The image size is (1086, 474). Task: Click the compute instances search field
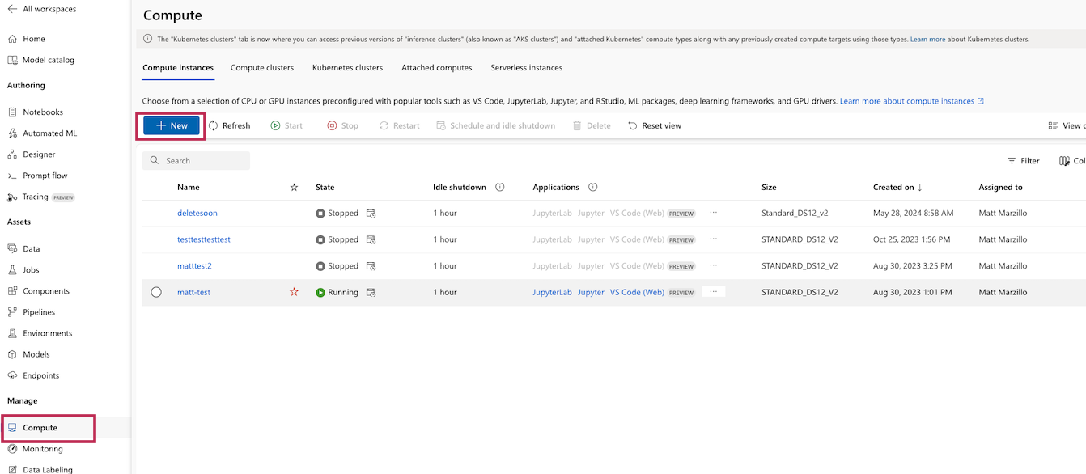pyautogui.click(x=204, y=161)
